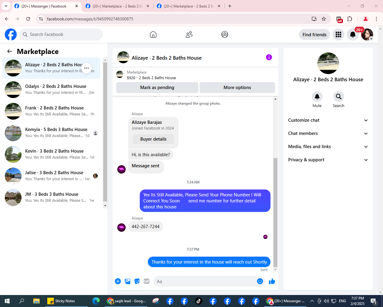Go back with the Marketplace back arrow

[x=10, y=51]
